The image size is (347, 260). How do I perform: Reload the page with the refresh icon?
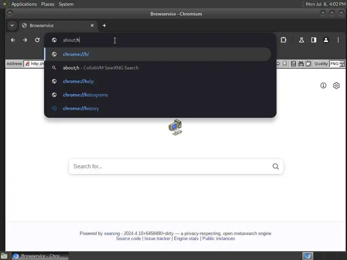tap(37, 40)
